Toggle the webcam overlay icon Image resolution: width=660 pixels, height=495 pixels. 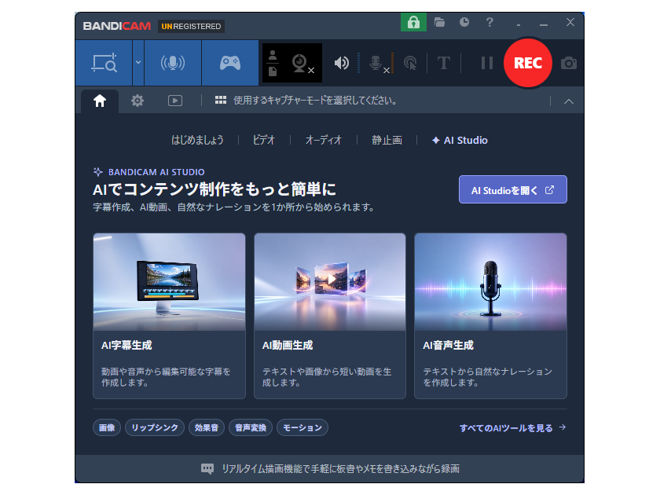coord(302,64)
